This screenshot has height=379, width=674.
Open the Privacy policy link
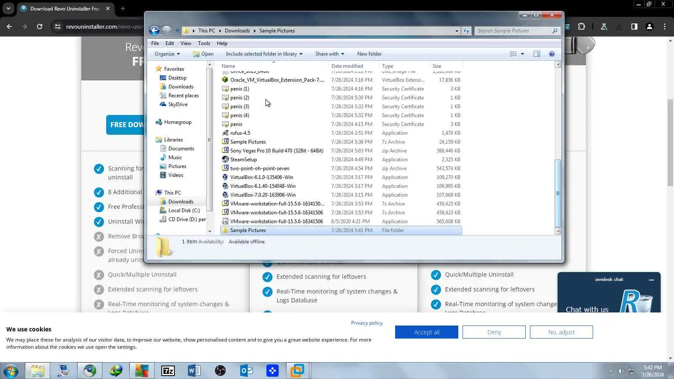(367, 323)
